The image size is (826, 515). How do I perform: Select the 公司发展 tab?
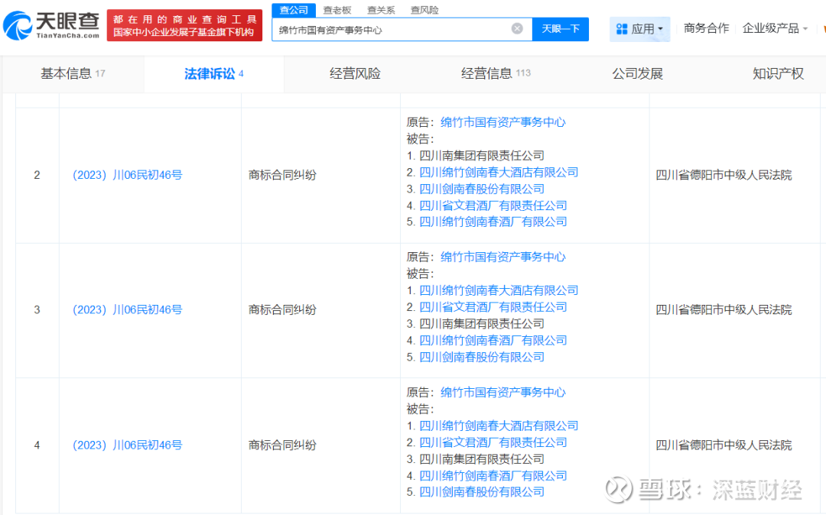tap(637, 73)
